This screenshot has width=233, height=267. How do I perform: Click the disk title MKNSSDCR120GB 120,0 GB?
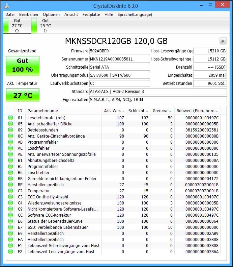[x=116, y=41]
